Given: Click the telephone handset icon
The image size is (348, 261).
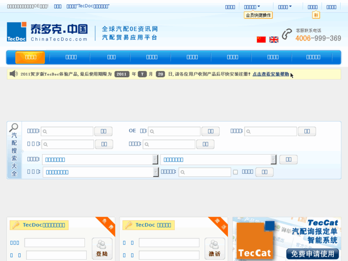Looking at the screenshot, I should 287,34.
